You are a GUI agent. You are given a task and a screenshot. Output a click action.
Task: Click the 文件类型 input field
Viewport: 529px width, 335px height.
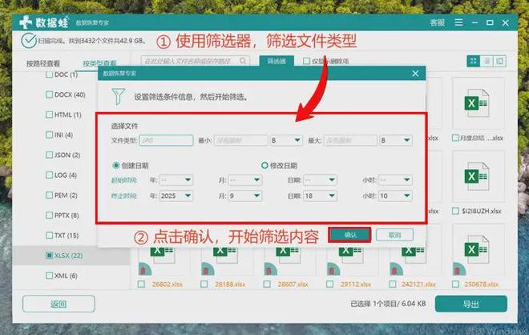pos(166,140)
